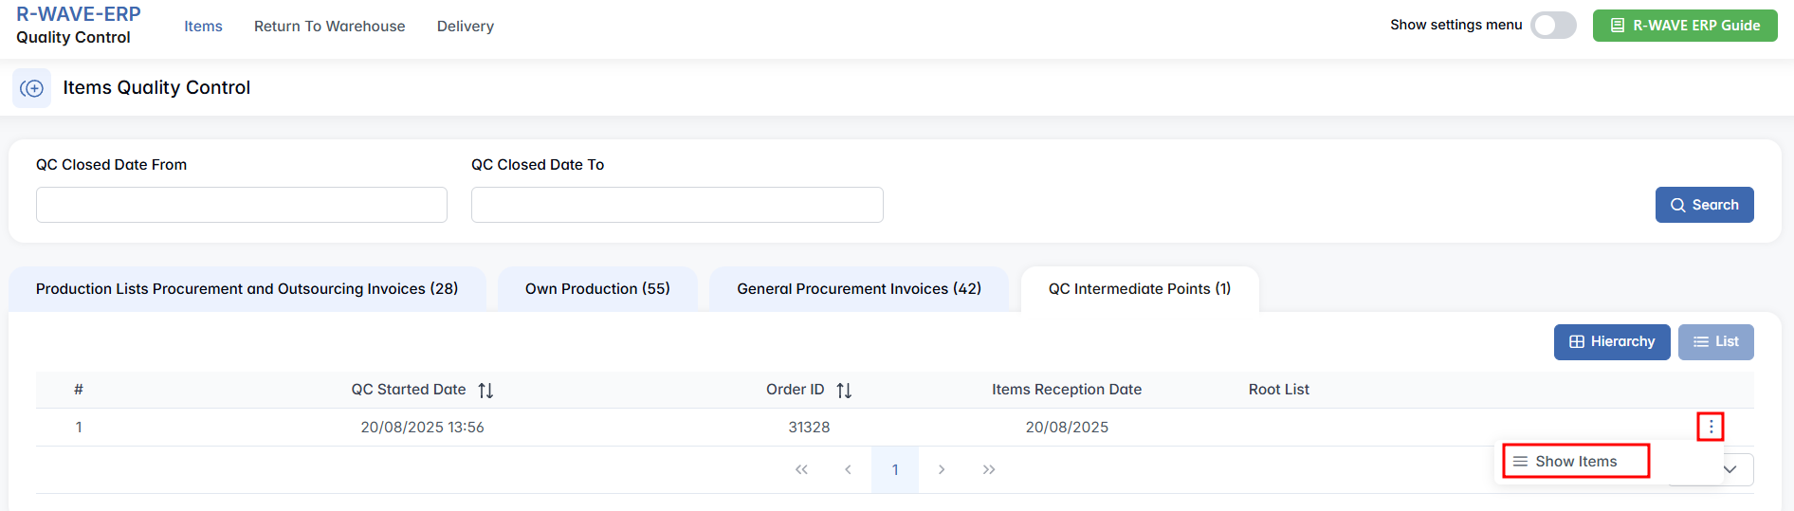This screenshot has width=1794, height=511.
Task: Switch to List view
Action: 1715,342
